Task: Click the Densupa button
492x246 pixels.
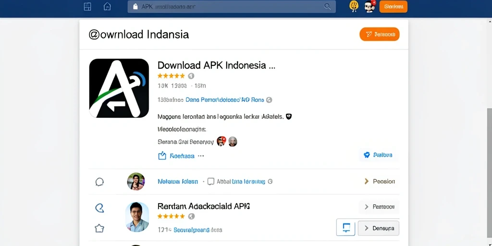Action: [379, 228]
